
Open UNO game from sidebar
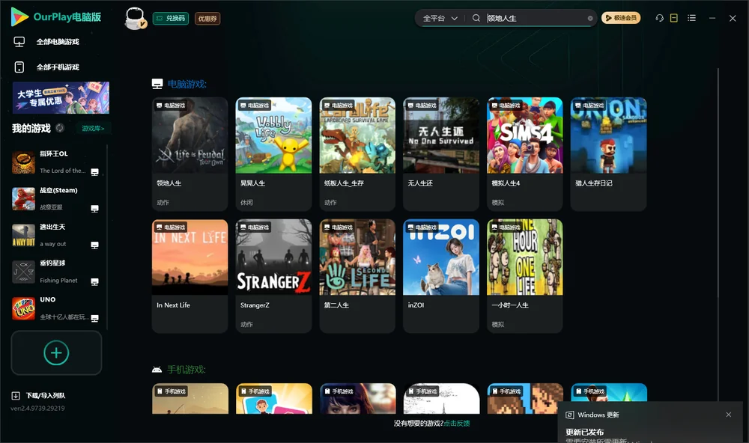[56, 308]
